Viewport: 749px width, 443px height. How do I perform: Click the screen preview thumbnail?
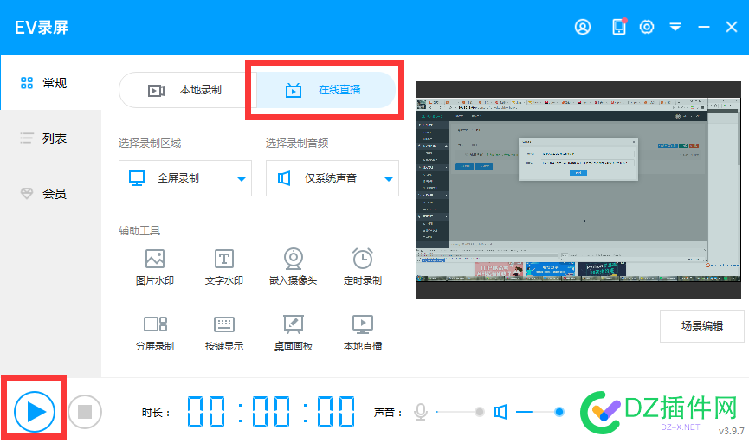tap(578, 190)
